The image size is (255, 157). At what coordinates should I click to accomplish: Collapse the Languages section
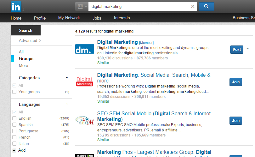67,104
